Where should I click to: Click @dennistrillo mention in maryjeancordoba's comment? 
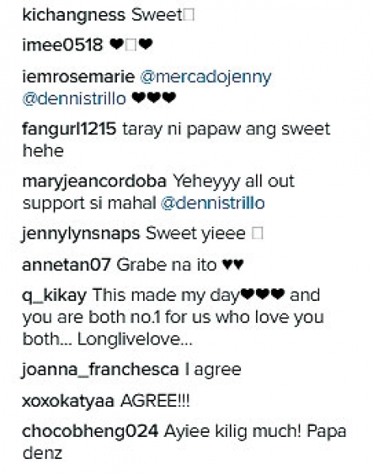[x=213, y=203]
